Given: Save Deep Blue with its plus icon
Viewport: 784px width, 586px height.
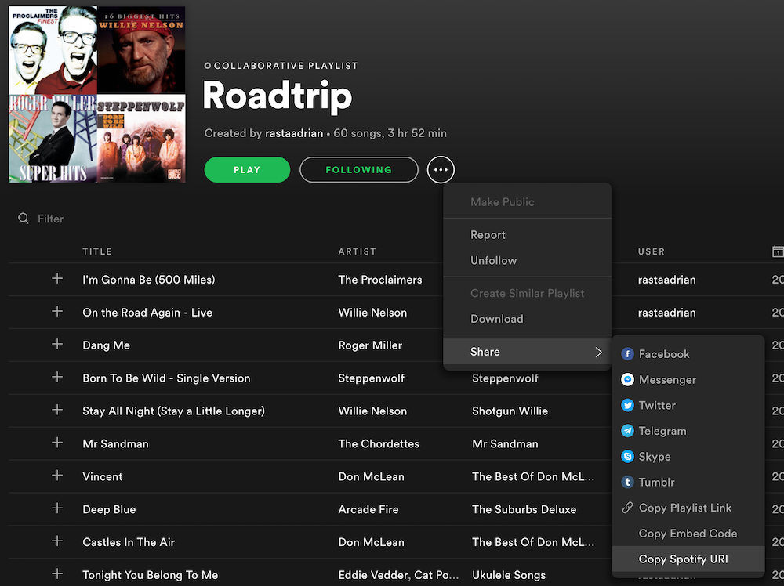Looking at the screenshot, I should click(57, 508).
